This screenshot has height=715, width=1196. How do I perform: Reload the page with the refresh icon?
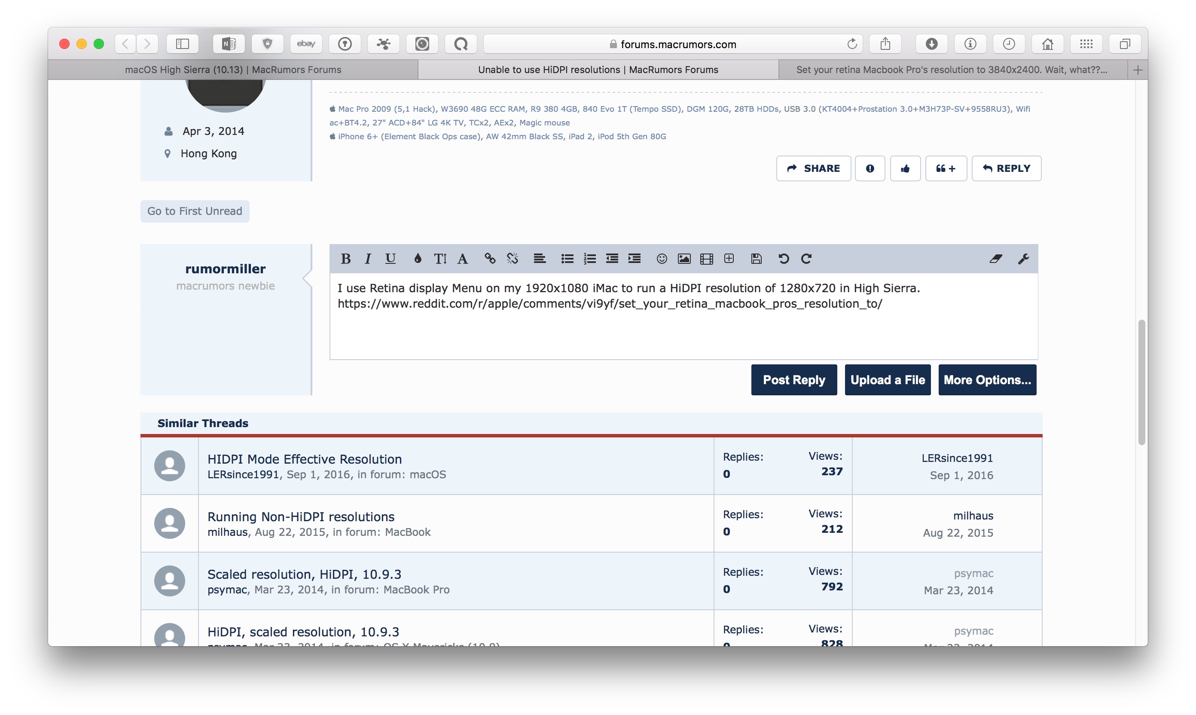851,44
